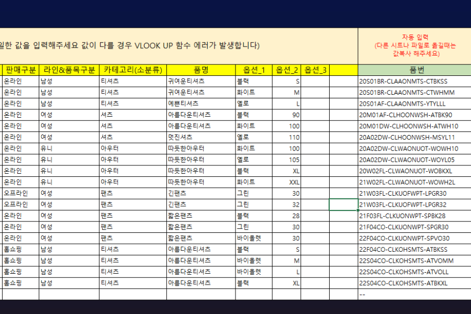Select cell 20A02DW-CLWAONUOT-WOYL05
471x314 pixels.
415,160
